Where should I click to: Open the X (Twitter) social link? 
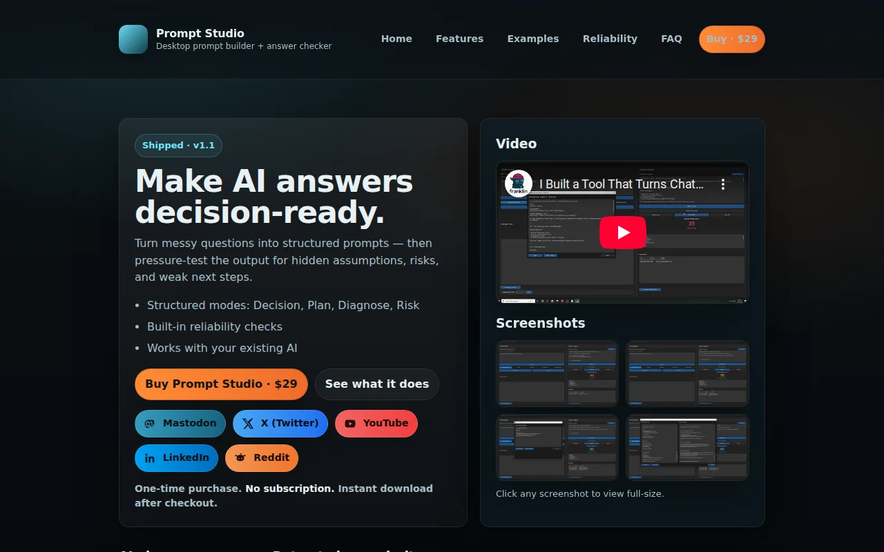pos(280,424)
